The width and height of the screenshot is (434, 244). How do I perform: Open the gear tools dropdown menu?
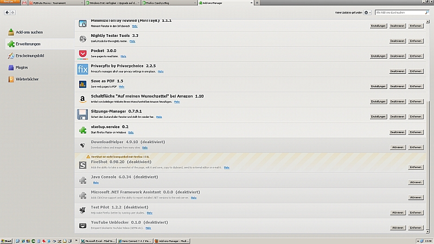pos(367,12)
